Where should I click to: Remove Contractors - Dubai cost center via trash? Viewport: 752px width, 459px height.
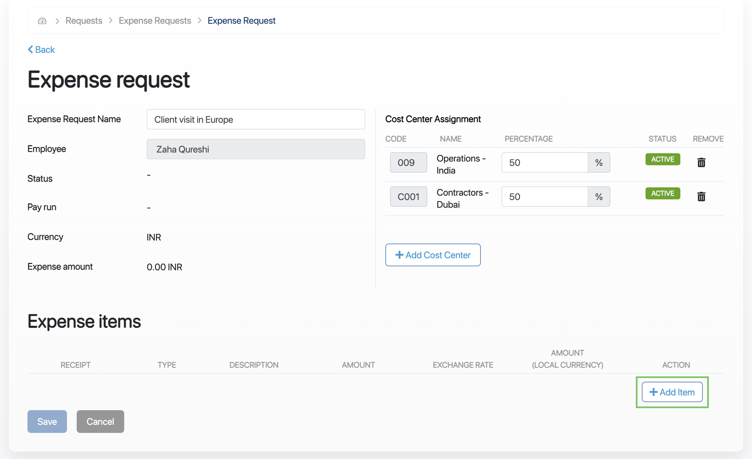point(701,197)
